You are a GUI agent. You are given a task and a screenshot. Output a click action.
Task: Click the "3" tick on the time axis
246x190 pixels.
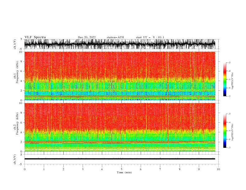[x=83, y=169]
